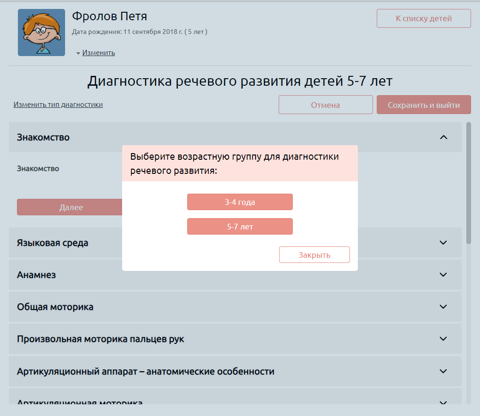Close the dialog with Закрыть
The image size is (480, 416).
pyautogui.click(x=314, y=255)
